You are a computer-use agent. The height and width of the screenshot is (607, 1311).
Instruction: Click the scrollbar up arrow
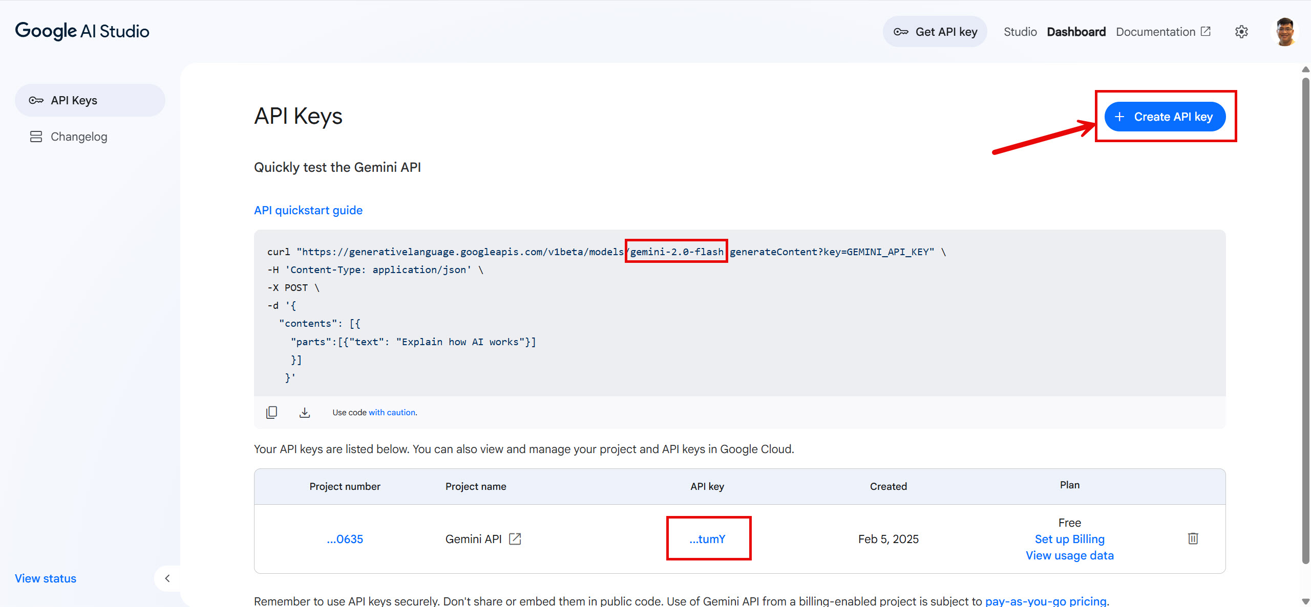1306,70
